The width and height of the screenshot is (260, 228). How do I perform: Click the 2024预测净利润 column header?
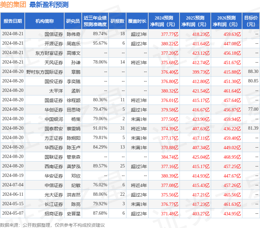[164, 21]
